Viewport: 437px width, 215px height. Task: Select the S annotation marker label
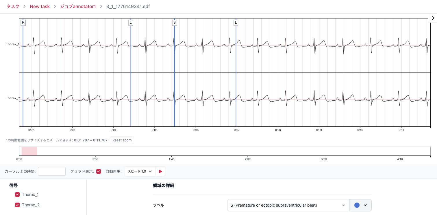coord(174,23)
